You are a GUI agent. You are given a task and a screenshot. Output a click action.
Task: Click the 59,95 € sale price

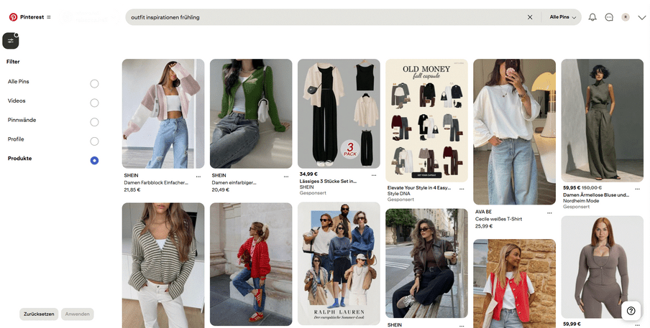pyautogui.click(x=572, y=188)
